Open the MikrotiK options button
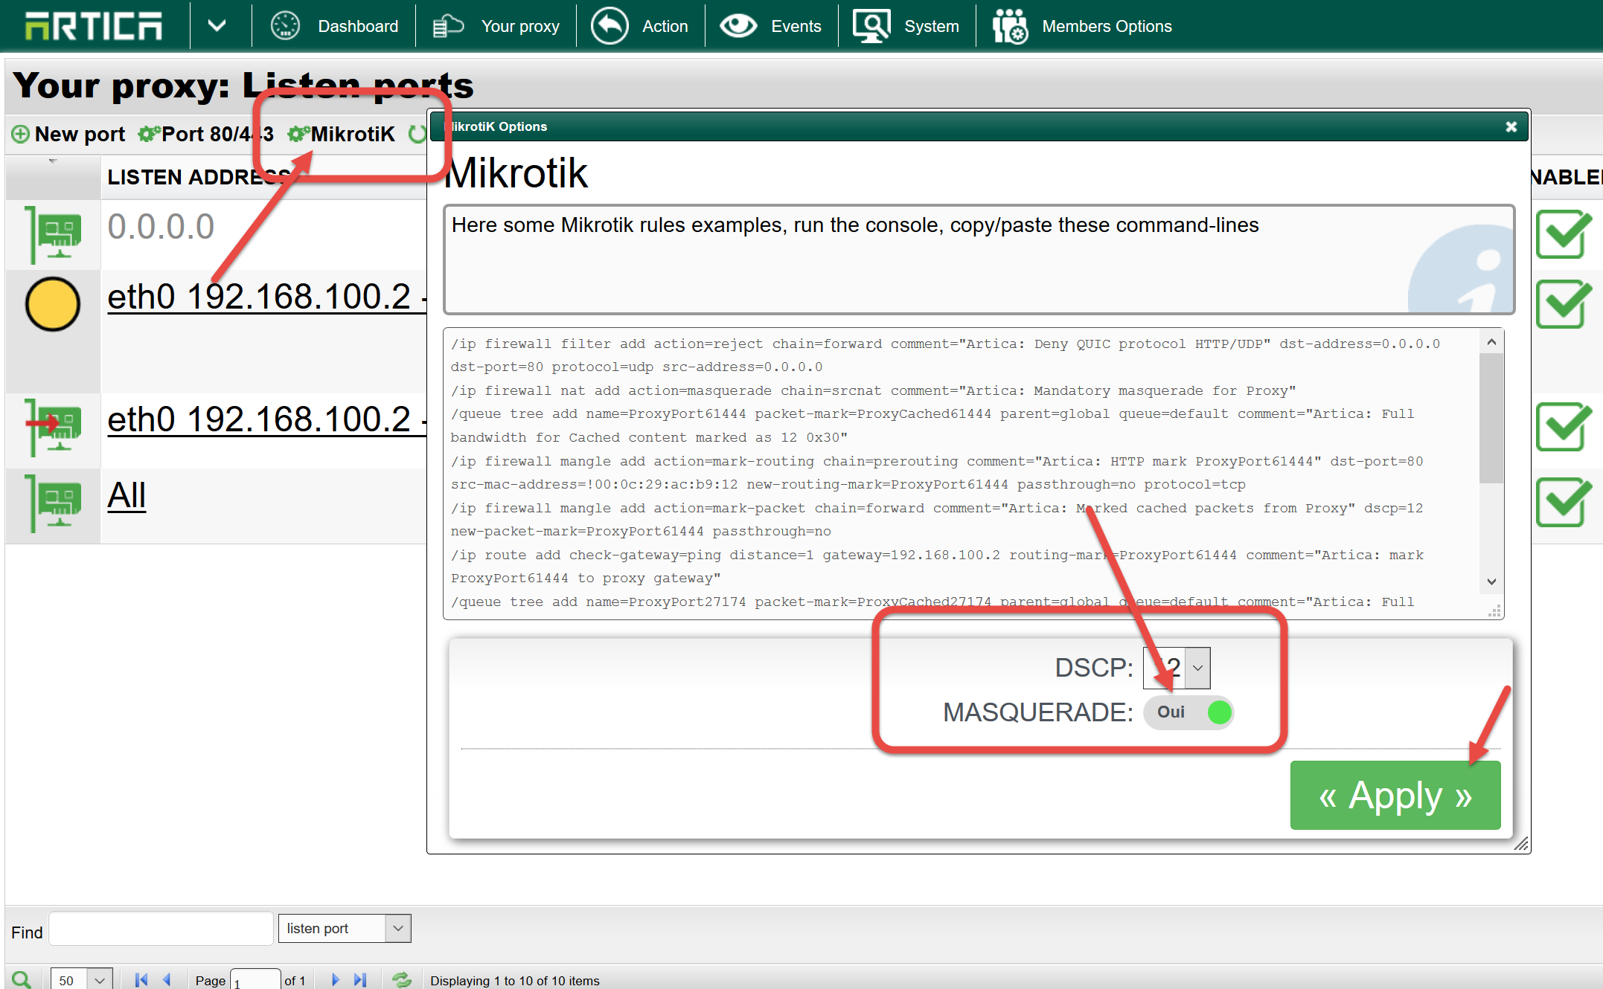1603x989 pixels. [342, 134]
